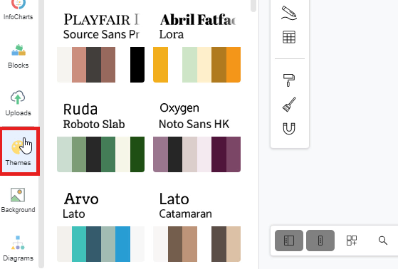The width and height of the screenshot is (398, 269).
Task: Click the themes panel vertical scrollbar
Action: pyautogui.click(x=253, y=6)
